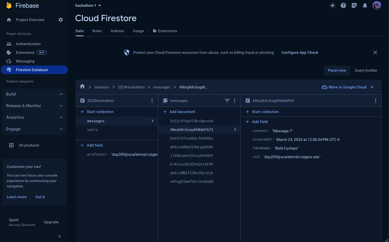
Task: Click the chevron on the messages collection row
Action: point(153,121)
